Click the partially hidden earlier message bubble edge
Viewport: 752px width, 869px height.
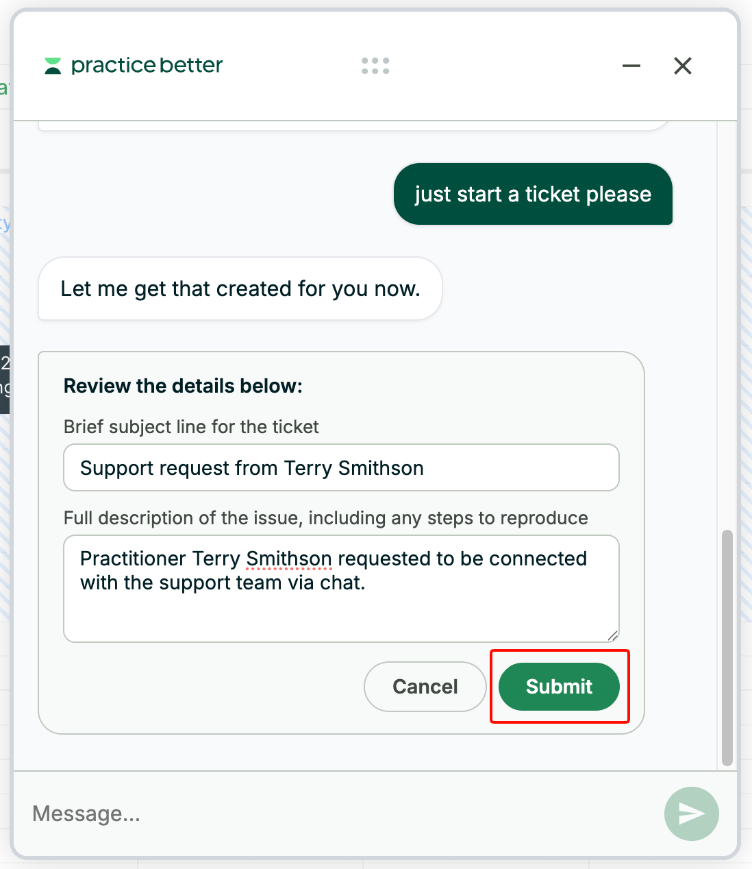(x=353, y=126)
